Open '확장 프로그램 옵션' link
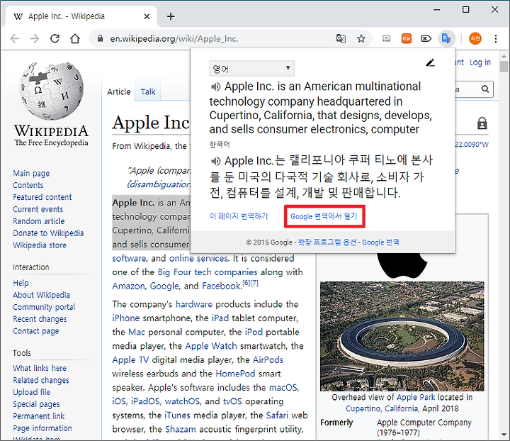This screenshot has width=510, height=441. click(327, 242)
